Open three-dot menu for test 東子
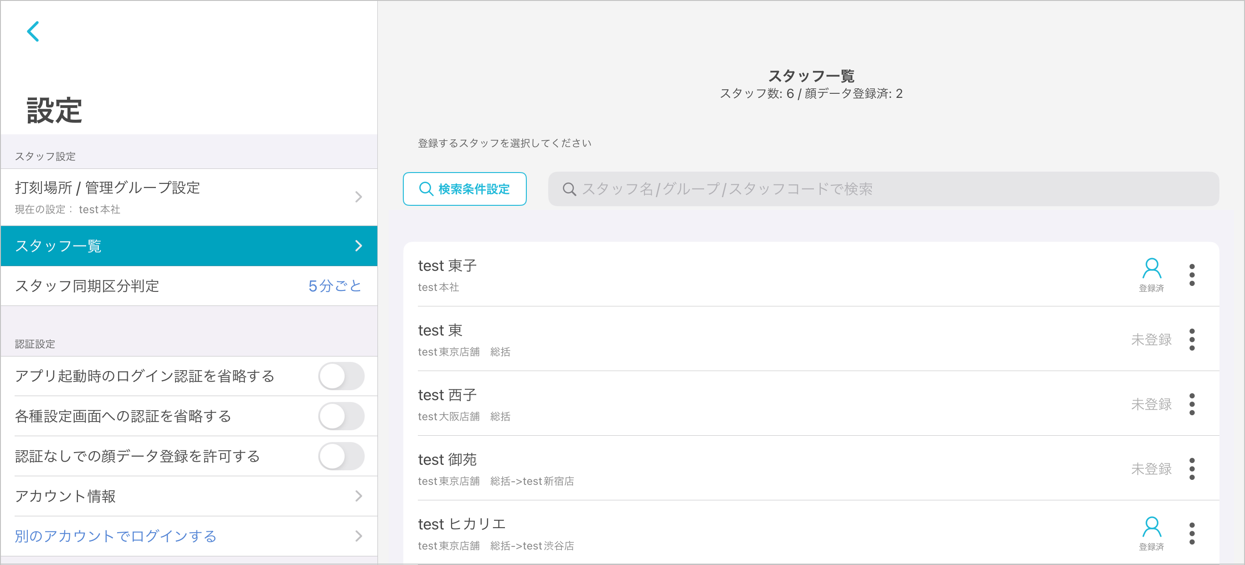Image resolution: width=1245 pixels, height=565 pixels. click(x=1192, y=275)
